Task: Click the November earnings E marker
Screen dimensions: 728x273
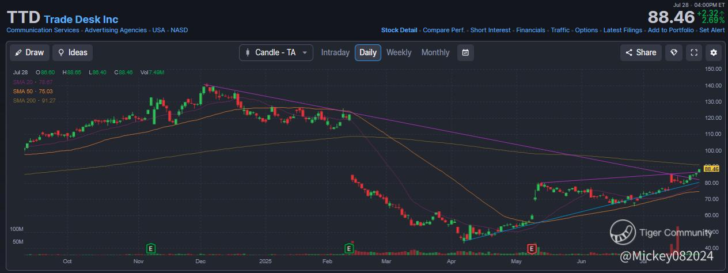Action: (151, 249)
